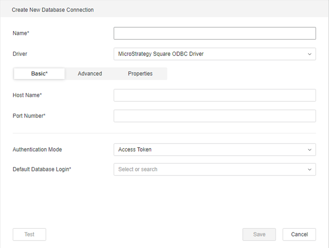Cancel the new database connection dialog
Screen dimensions: 329x248
coord(299,234)
